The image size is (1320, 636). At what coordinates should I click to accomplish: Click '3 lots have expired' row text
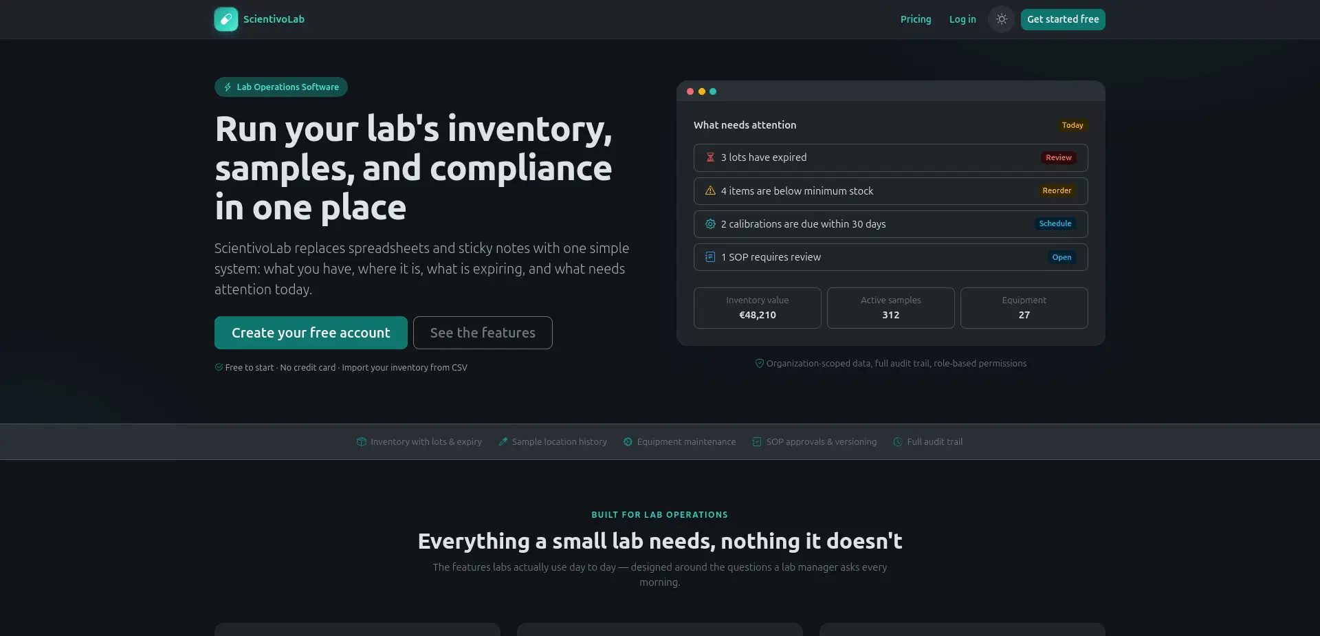coord(764,157)
